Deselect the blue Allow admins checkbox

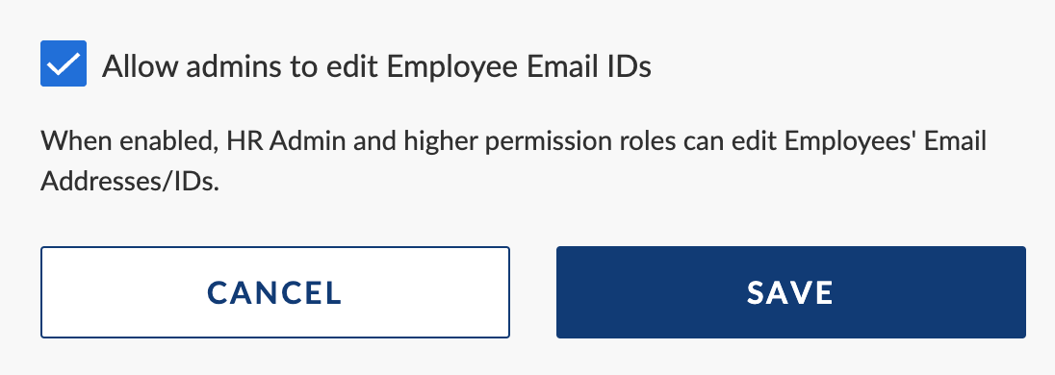[64, 63]
